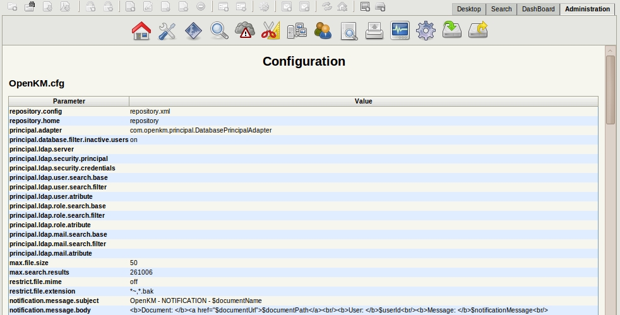
Task: Click the Add property group icon
Action: 224,6
